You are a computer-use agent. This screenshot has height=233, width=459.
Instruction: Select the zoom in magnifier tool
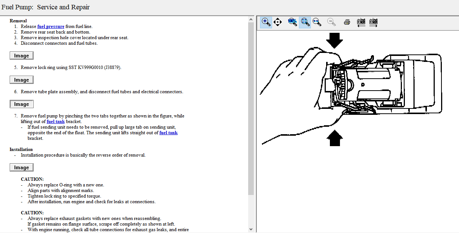pos(266,22)
